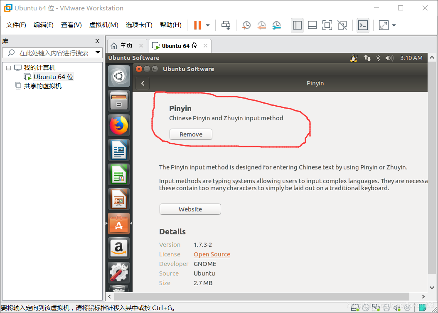Launch LibreOffice Impress from the launcher

click(x=119, y=199)
